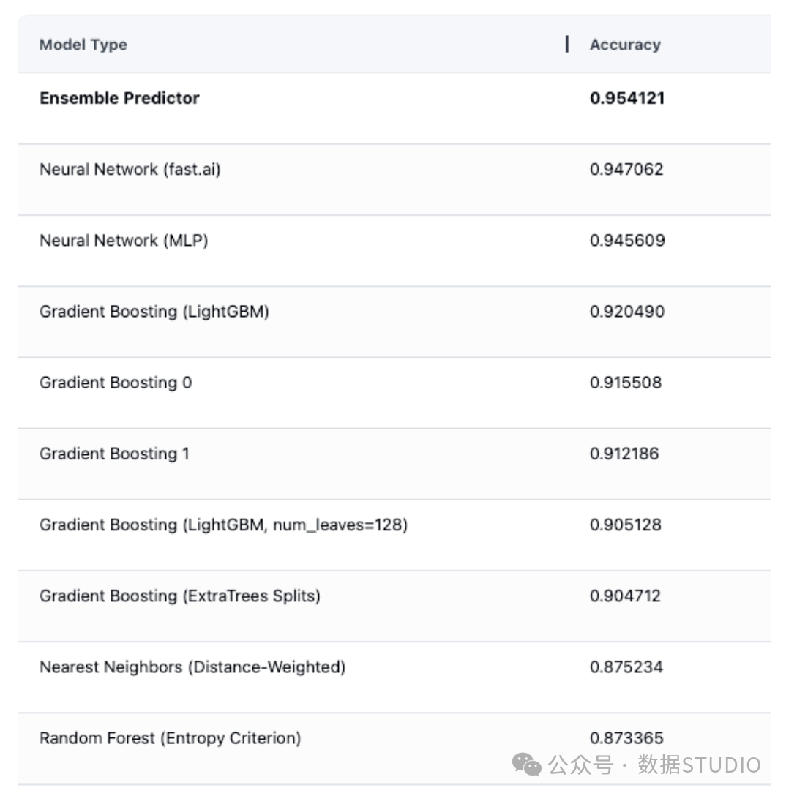Screen dimensions: 786x796
Task: Click the 数据STUDIO watermark text
Action: pos(699,765)
